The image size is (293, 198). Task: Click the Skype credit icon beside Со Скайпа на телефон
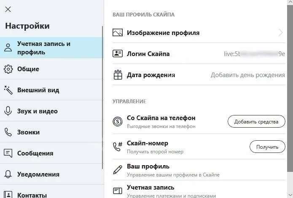coord(118,122)
